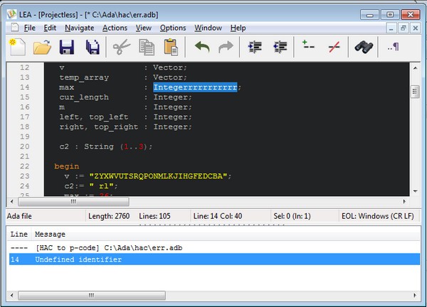
Task: Undo the last edit with the green arrow
Action: point(201,47)
